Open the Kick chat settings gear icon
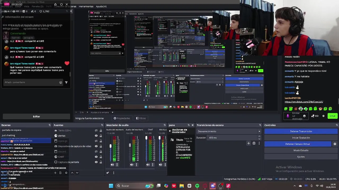The height and width of the screenshot is (190, 339). pyautogui.click(x=323, y=116)
